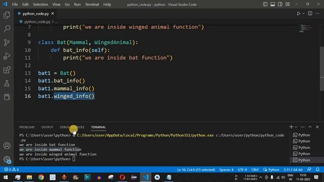
Task: Close the terminal panel
Action: [317, 127]
